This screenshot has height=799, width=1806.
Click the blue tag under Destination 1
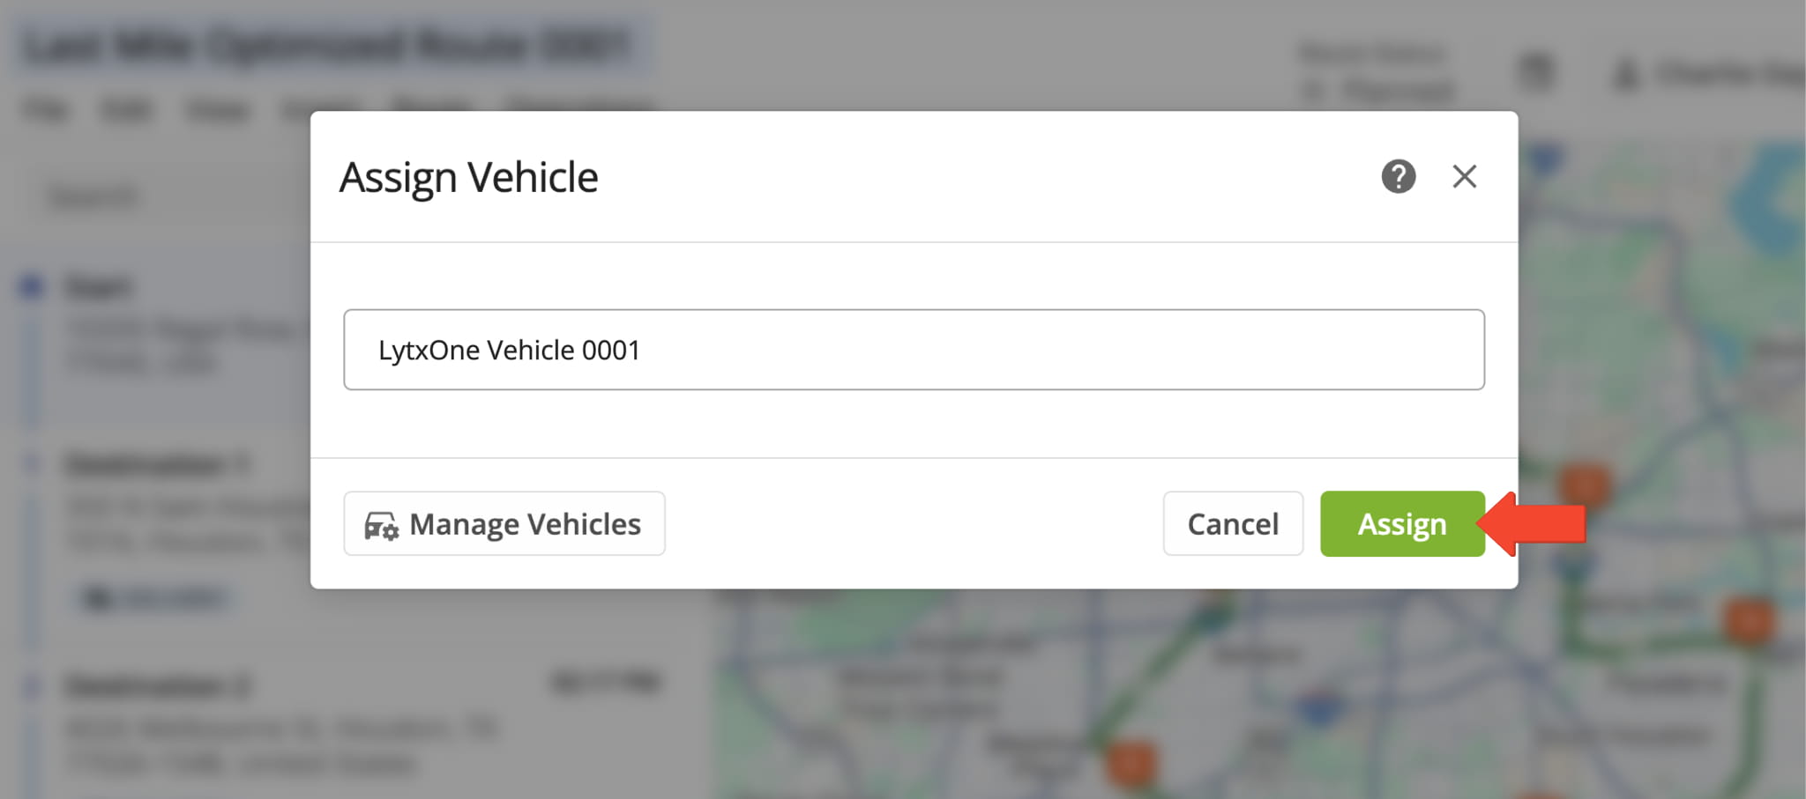[154, 598]
